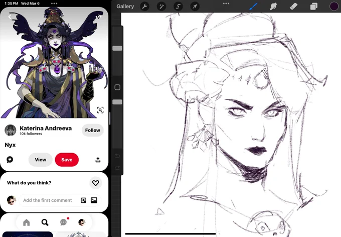Select the Smudge tool
The image size is (341, 237).
(273, 7)
